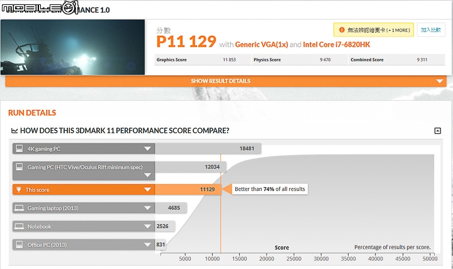This screenshot has height=269, width=453.
Task: Click the desktop icon on 4K gaming PC row
Action: (x=20, y=148)
